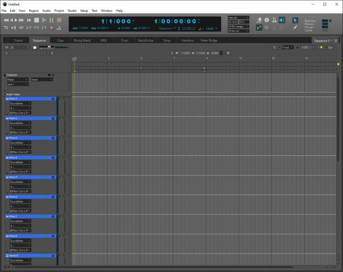Open the Drum tab
Viewport: 343px width, 272px height.
(x=124, y=40)
